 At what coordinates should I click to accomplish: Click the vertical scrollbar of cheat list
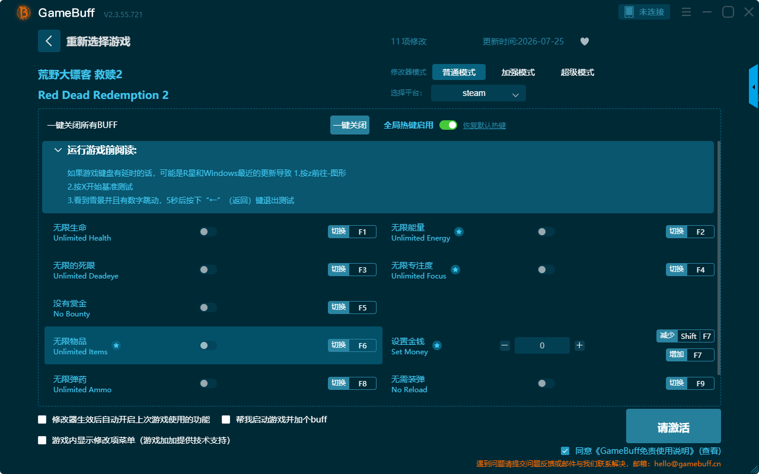click(x=719, y=258)
